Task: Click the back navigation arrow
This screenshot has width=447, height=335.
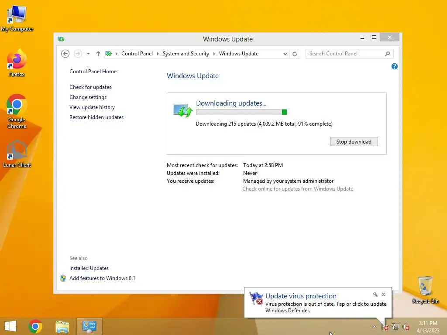Action: coord(65,54)
